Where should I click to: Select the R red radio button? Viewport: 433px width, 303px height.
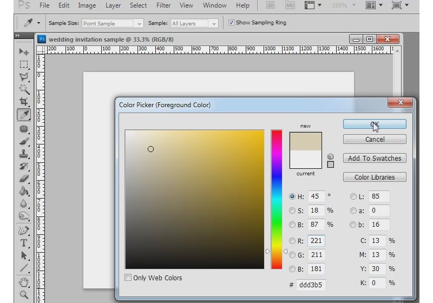pos(292,241)
